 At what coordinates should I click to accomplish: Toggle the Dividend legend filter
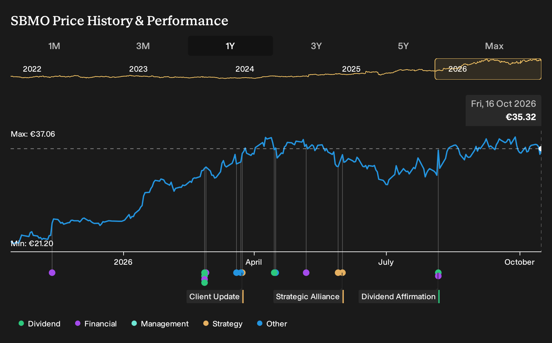[40, 324]
